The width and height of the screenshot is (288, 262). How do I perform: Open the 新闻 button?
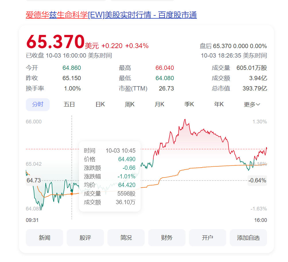pyautogui.click(x=45, y=238)
